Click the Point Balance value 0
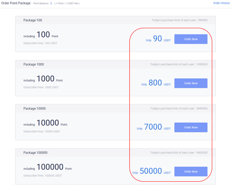The width and height of the screenshot is (232, 185). pos(51,3)
